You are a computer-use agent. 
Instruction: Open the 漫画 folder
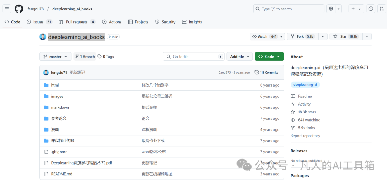click(55, 129)
